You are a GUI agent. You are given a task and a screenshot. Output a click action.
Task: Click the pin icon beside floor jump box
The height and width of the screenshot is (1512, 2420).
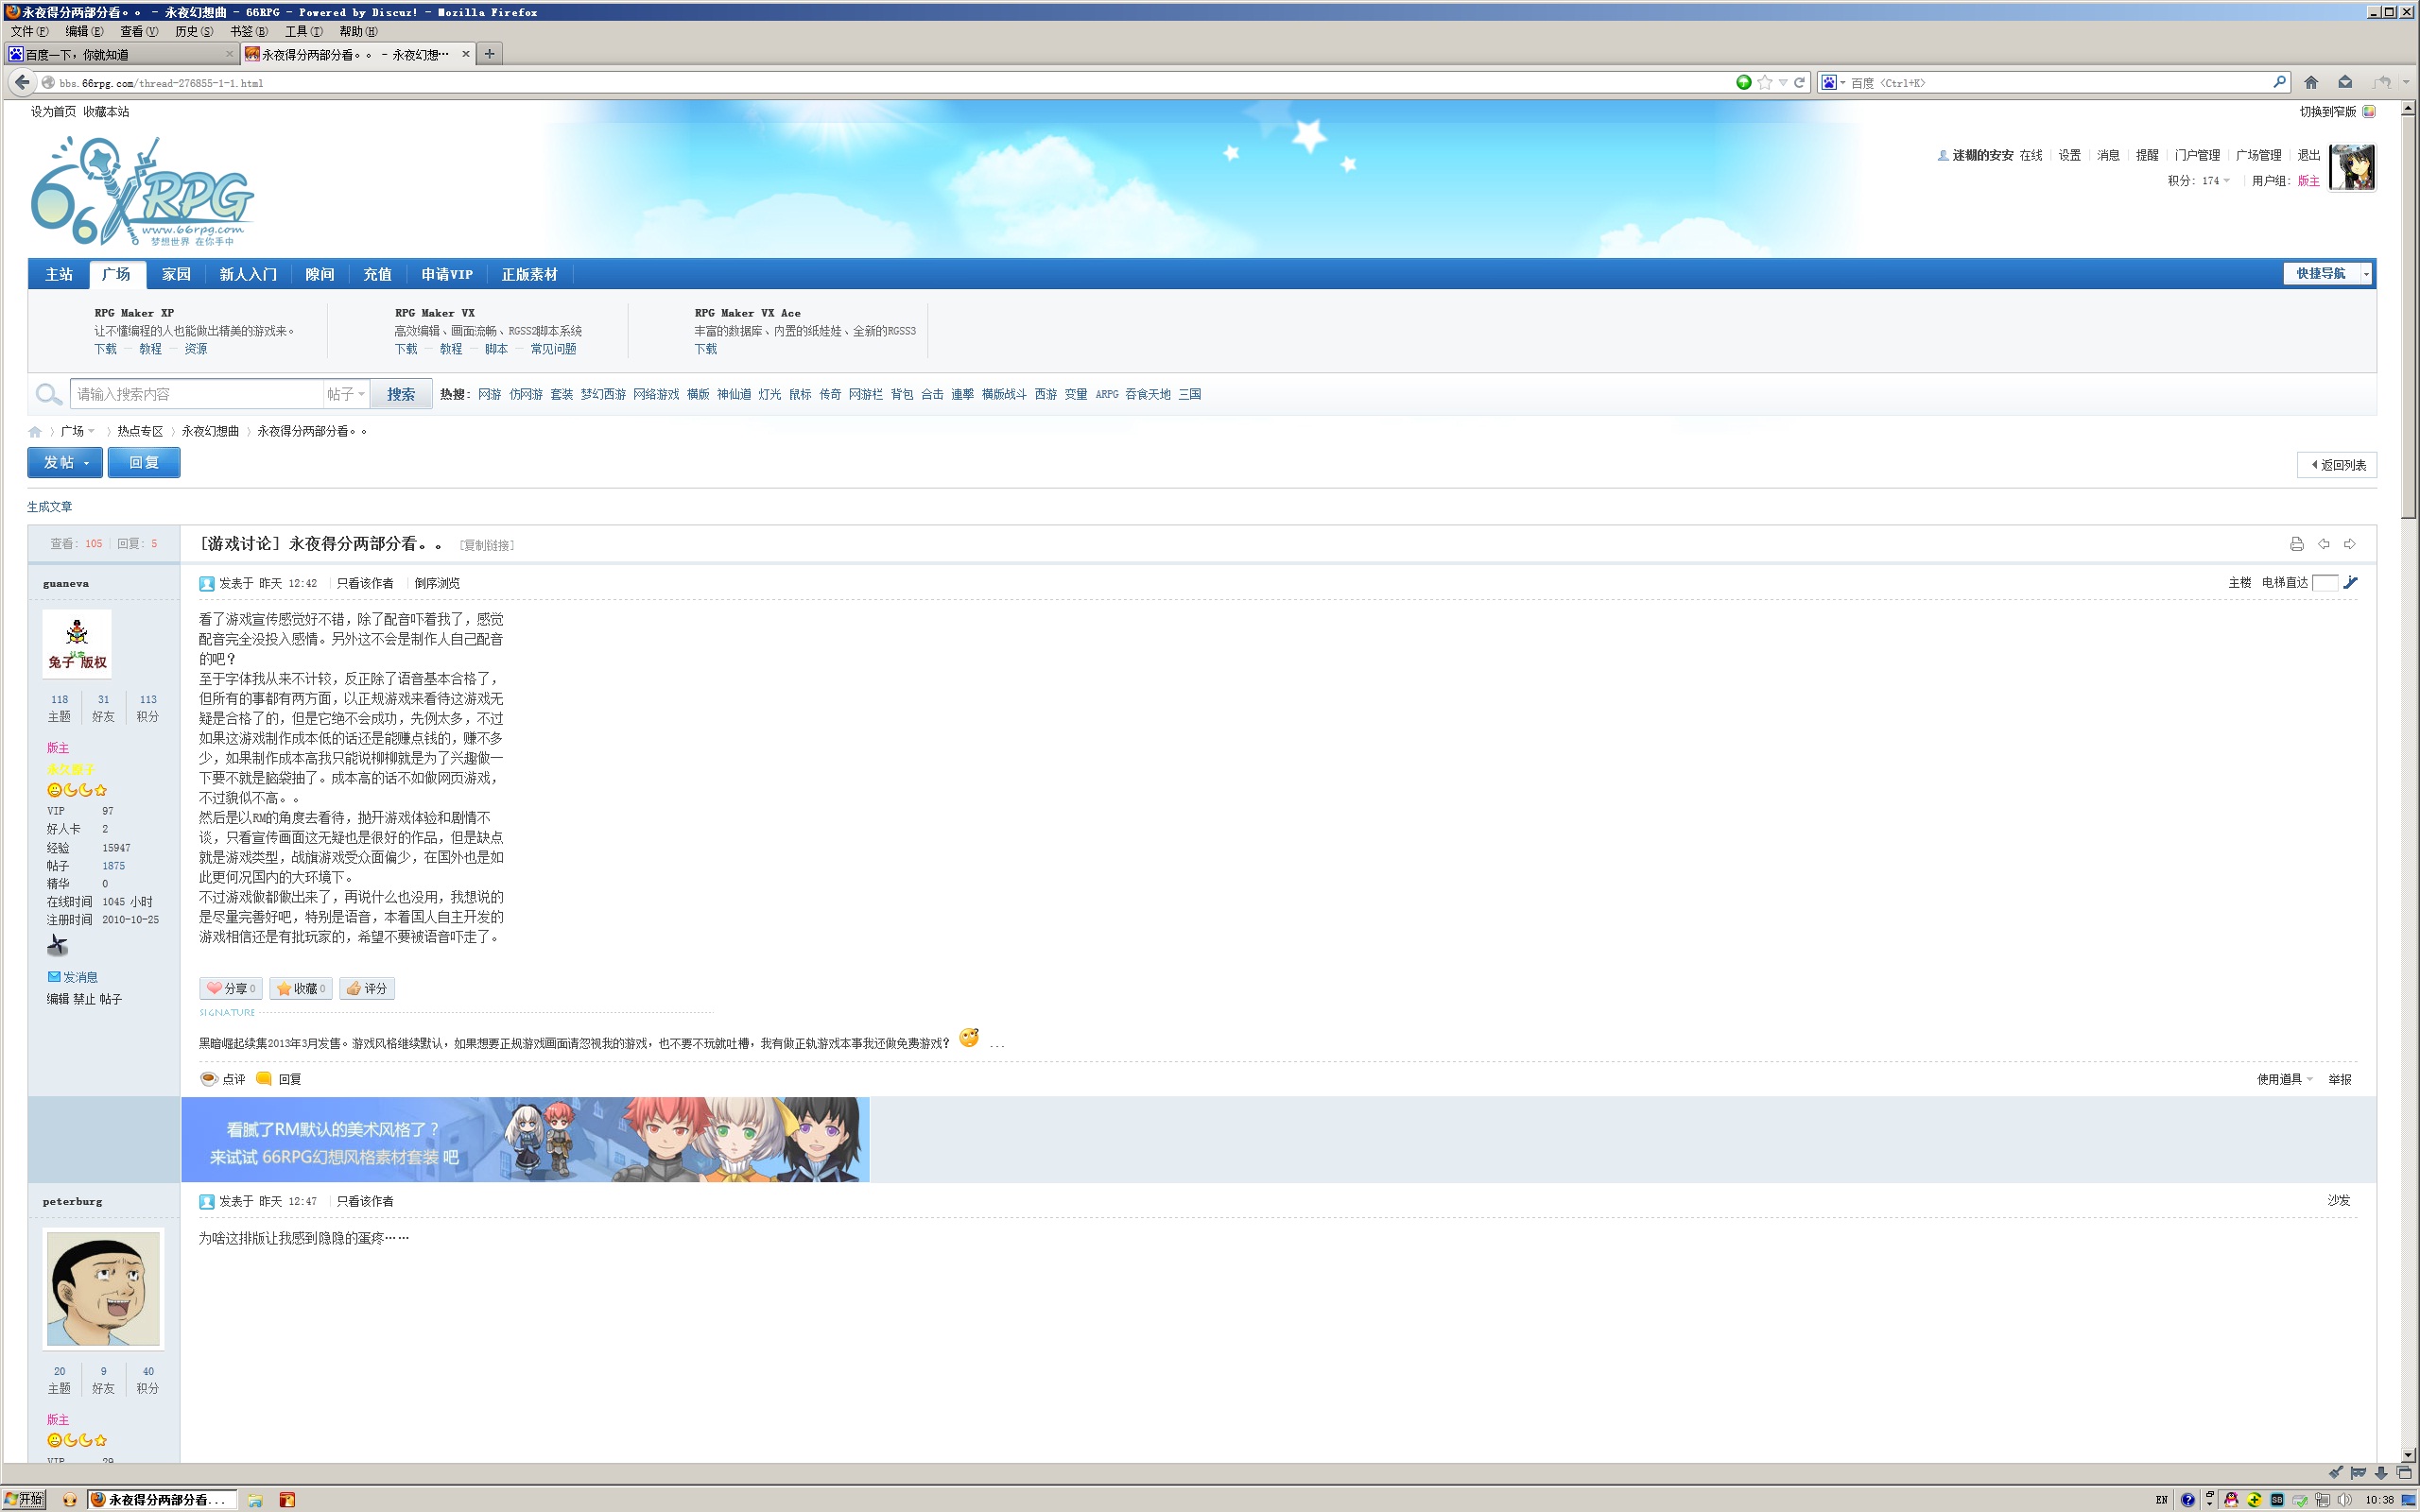tap(2351, 582)
